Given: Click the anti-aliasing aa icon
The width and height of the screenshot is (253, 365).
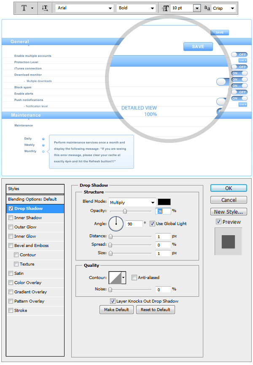Looking at the screenshot, I should (x=207, y=8).
